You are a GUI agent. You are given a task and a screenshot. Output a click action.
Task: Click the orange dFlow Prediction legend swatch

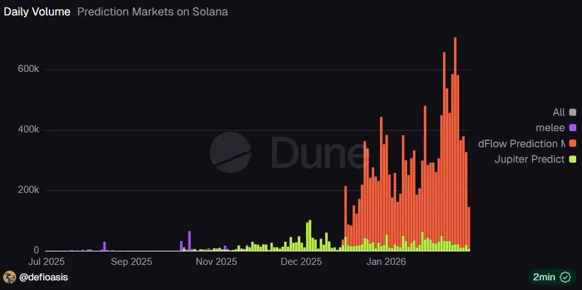tap(573, 143)
